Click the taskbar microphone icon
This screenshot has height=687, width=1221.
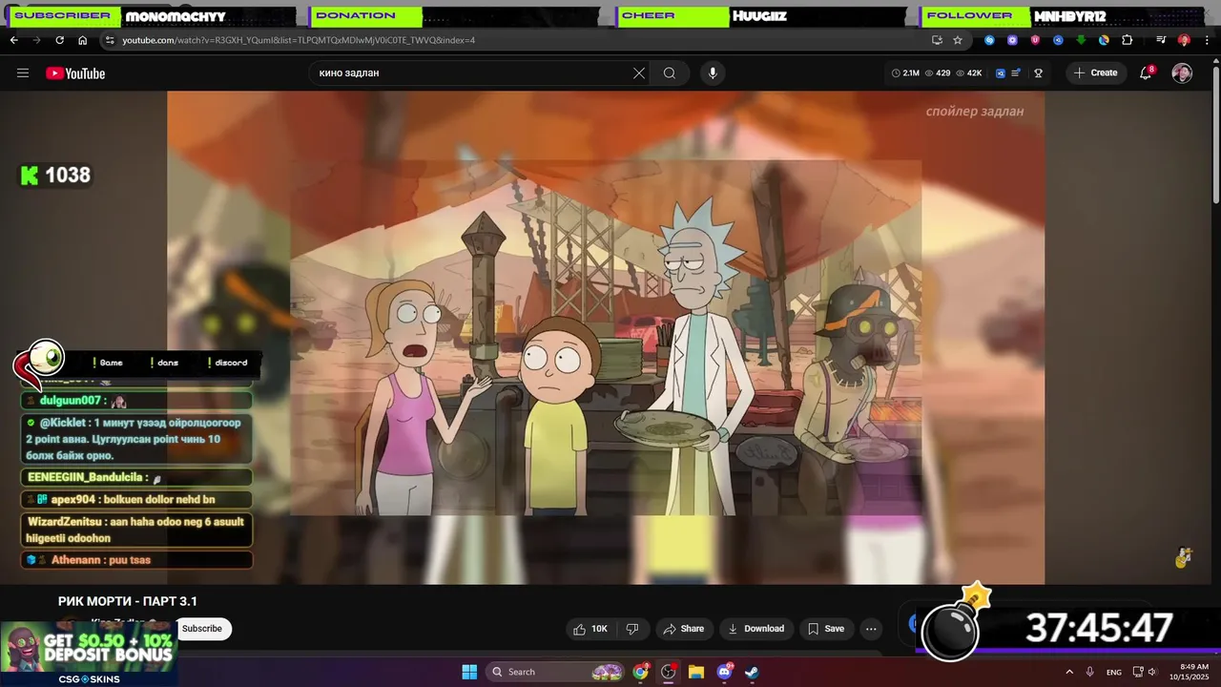(1090, 672)
